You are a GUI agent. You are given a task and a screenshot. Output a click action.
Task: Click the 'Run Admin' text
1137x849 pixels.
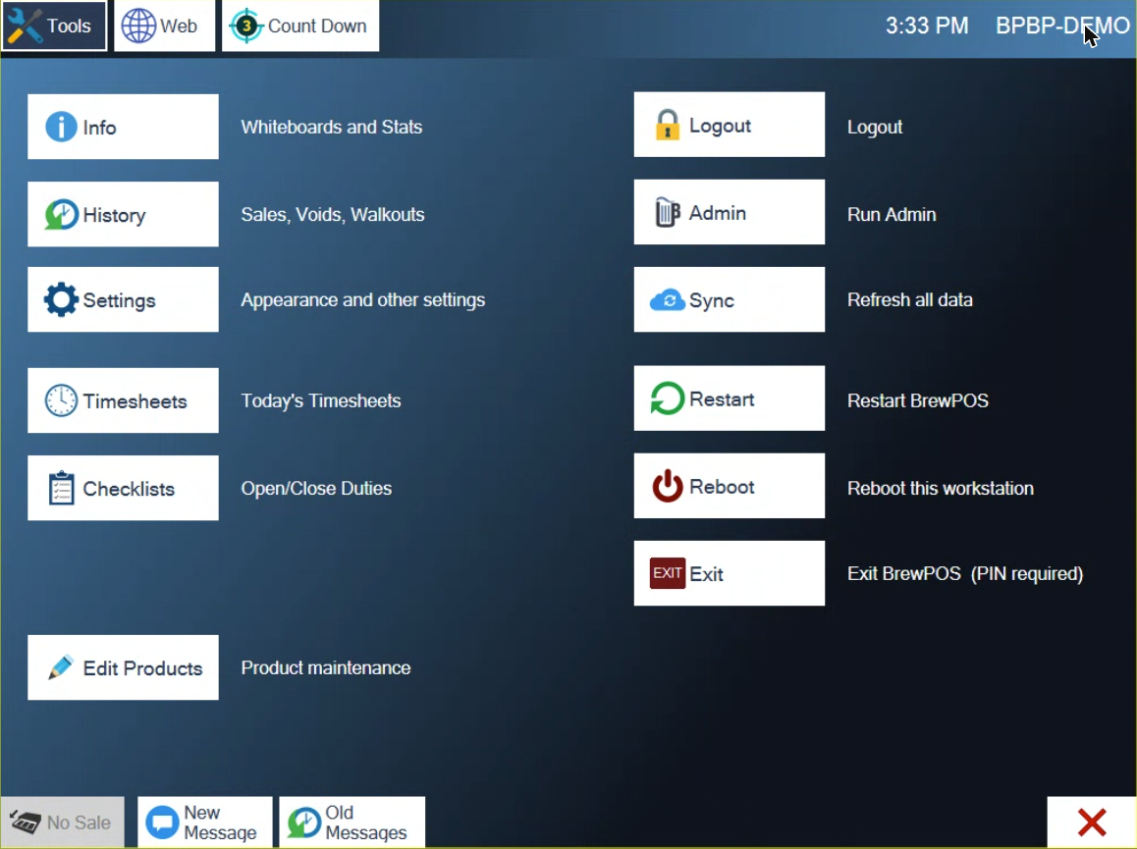(892, 215)
